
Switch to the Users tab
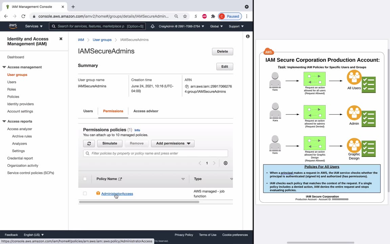pos(88,111)
